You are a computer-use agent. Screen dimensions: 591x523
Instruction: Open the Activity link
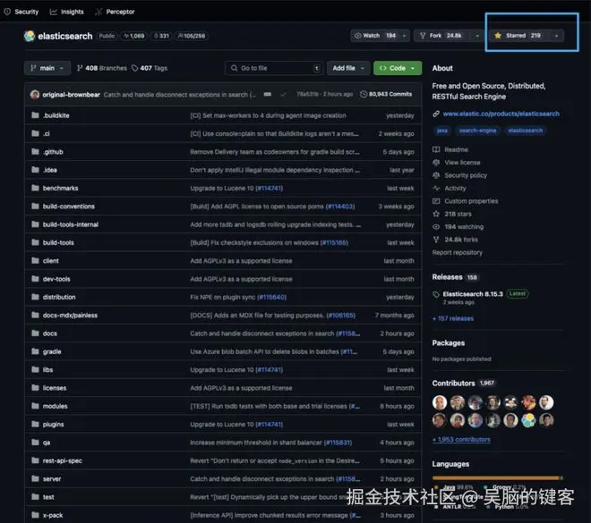pyautogui.click(x=449, y=188)
